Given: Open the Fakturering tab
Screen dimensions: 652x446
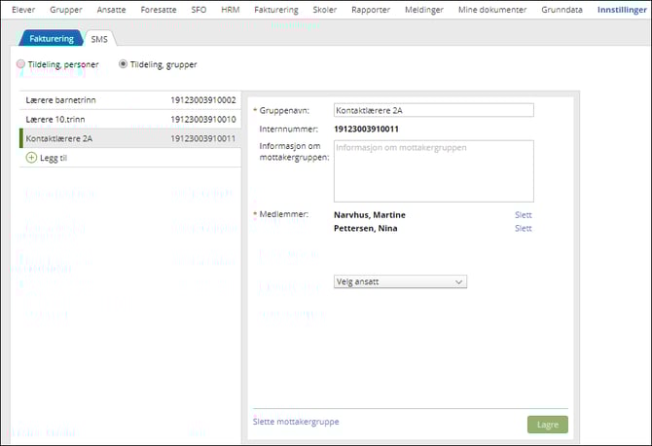Looking at the screenshot, I should (50, 39).
